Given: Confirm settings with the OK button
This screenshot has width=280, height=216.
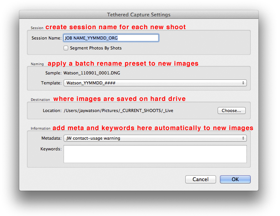Looking at the screenshot, I should [x=235, y=179].
